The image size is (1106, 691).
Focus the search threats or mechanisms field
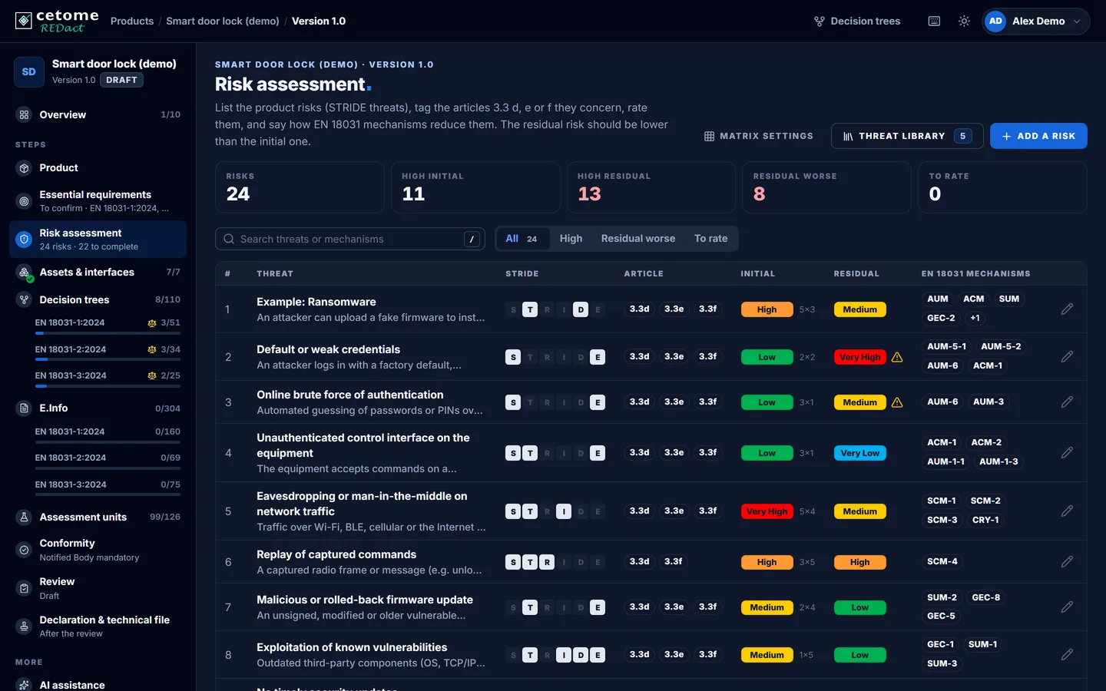coord(350,239)
